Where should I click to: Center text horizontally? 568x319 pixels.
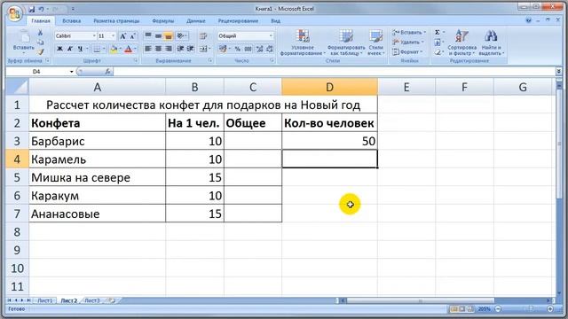coord(158,49)
